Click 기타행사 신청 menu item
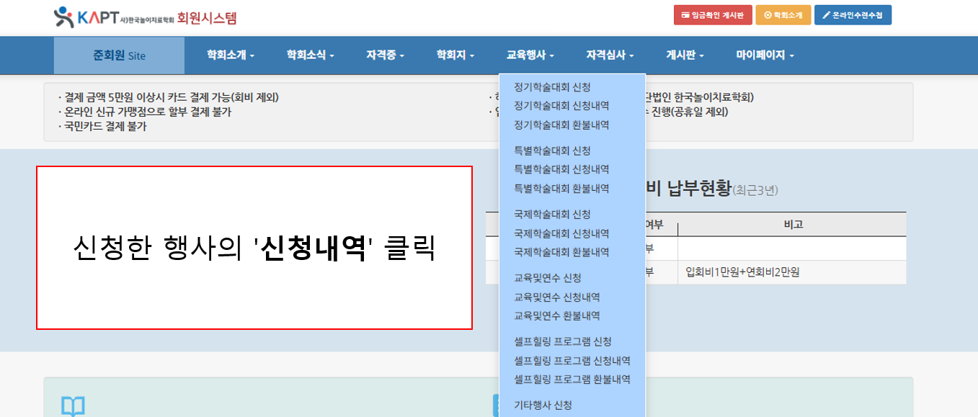978x417 pixels. point(543,405)
